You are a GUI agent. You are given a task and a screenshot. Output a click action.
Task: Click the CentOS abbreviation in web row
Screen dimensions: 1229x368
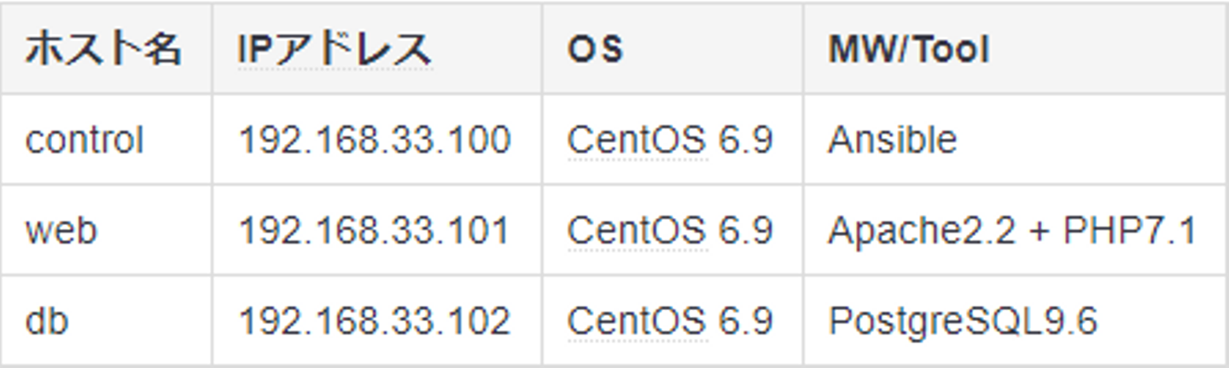point(637,230)
